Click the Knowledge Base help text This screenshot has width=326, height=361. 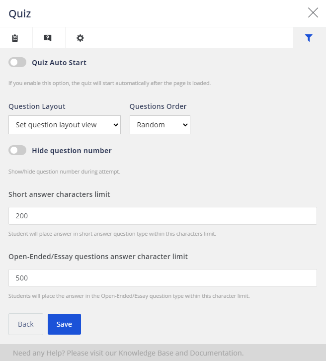(128, 353)
